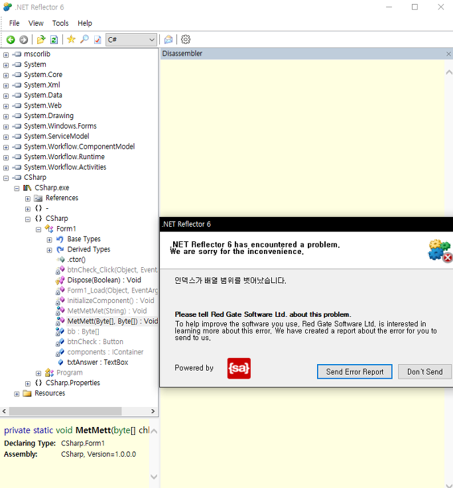Click tree horizontal scrollbar right arrow
The image size is (453, 488).
pyautogui.click(x=153, y=411)
